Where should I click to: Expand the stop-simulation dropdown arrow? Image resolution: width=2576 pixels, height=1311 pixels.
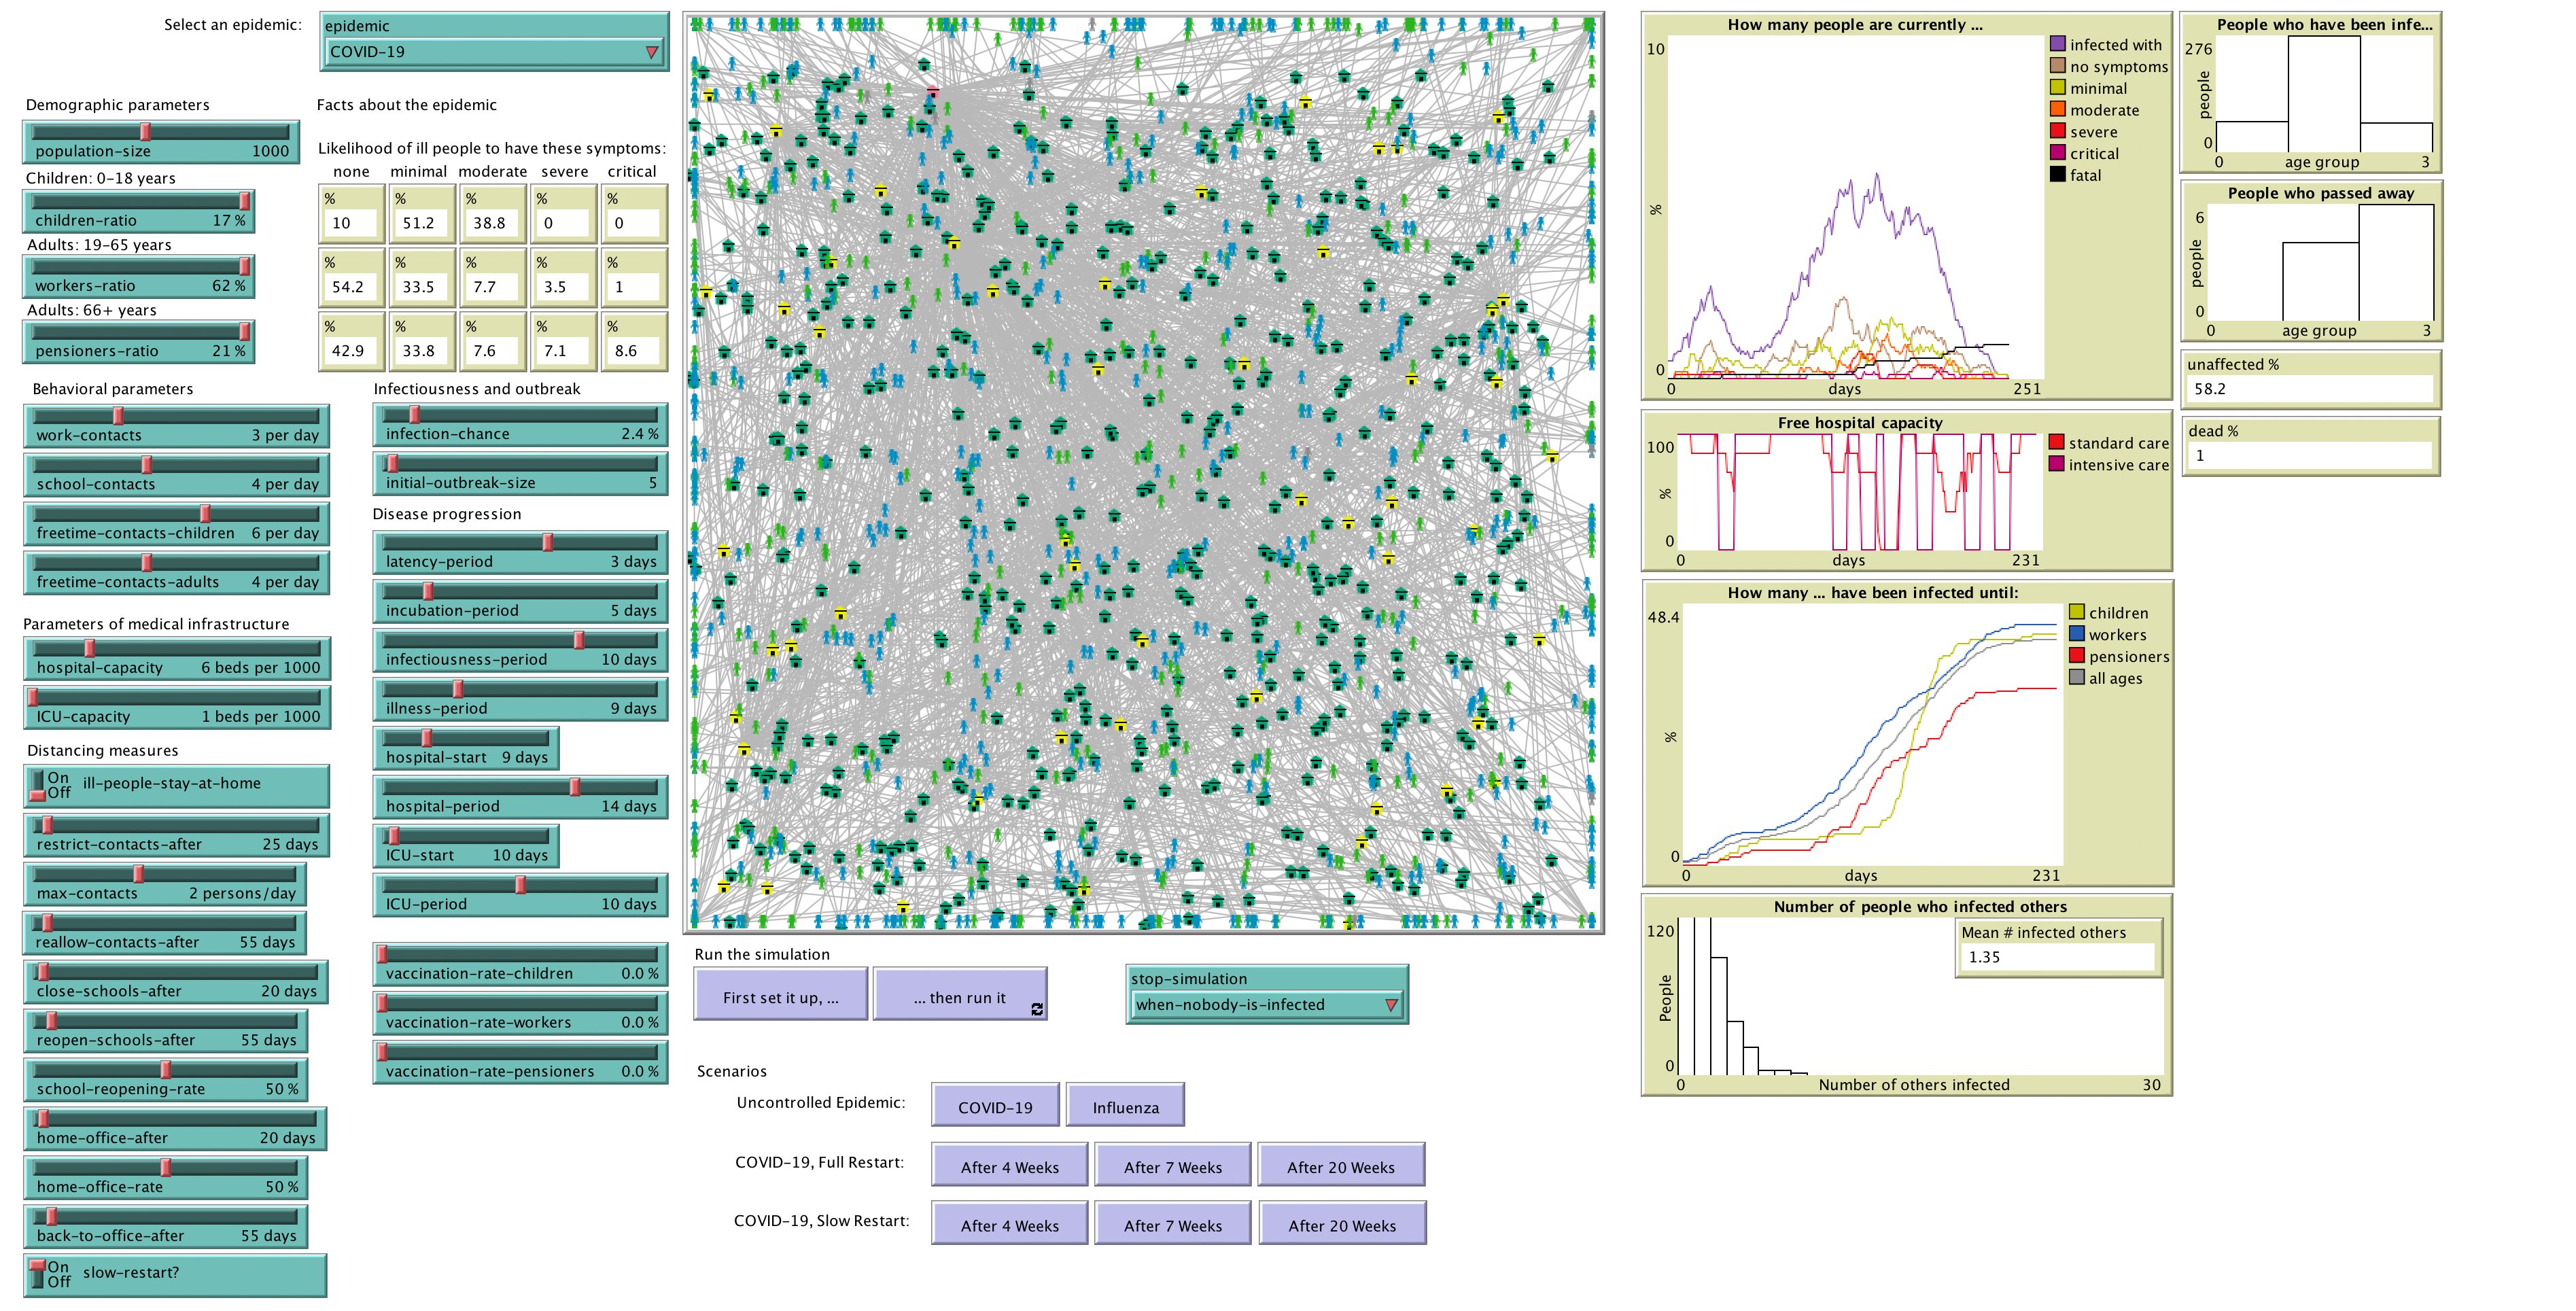(x=1390, y=1005)
